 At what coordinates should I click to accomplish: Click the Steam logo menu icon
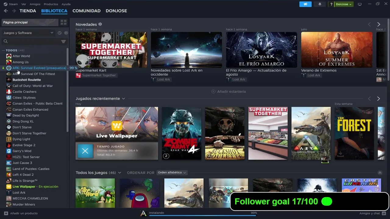click(5, 4)
